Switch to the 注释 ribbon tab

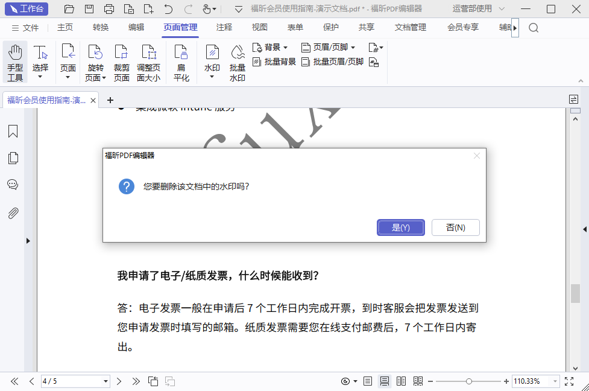pyautogui.click(x=222, y=27)
